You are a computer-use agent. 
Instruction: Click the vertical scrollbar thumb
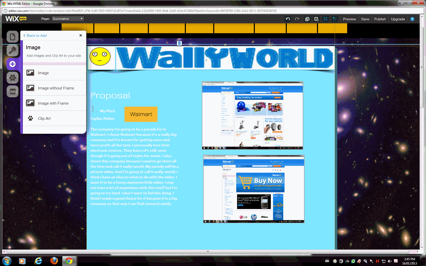[422, 67]
